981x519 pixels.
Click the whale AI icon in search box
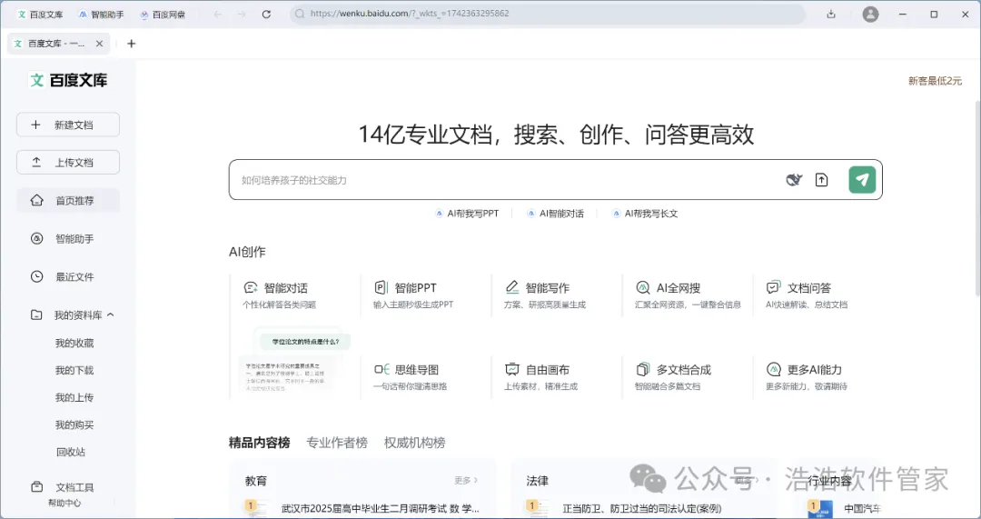pyautogui.click(x=794, y=180)
